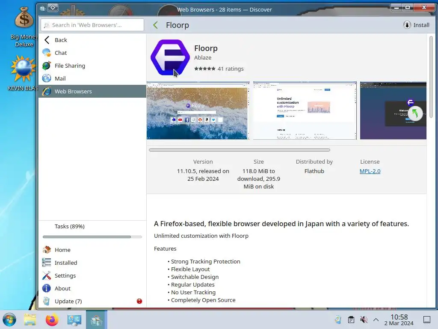Focus the Search in 'Web Browsers' field

92,25
